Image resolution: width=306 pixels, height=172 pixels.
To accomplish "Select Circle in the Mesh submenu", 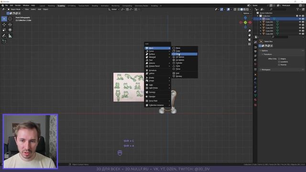I will pos(185,54).
